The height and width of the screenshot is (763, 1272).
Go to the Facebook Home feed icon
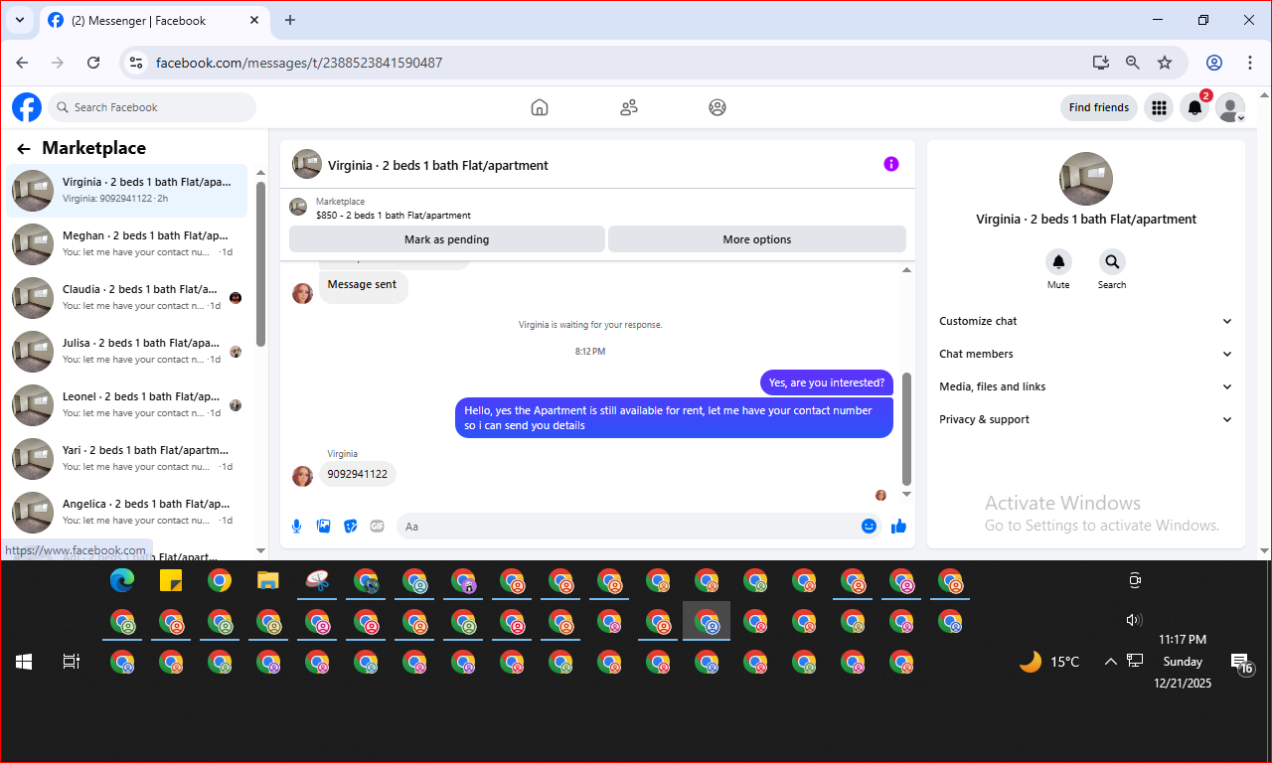click(540, 107)
